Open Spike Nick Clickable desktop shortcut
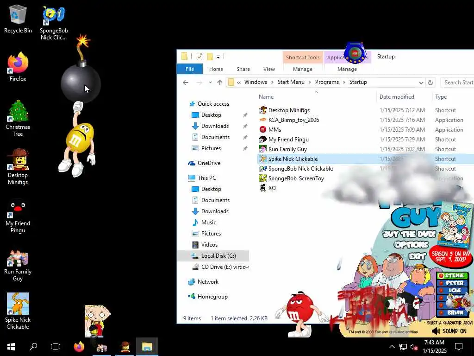 (18, 311)
